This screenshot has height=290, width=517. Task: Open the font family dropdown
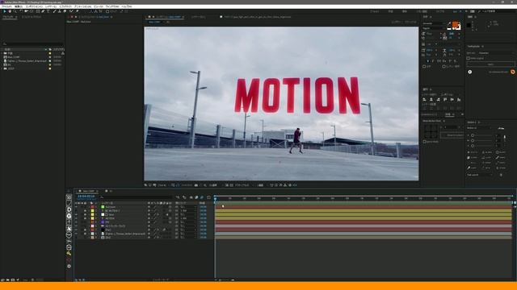(434, 23)
